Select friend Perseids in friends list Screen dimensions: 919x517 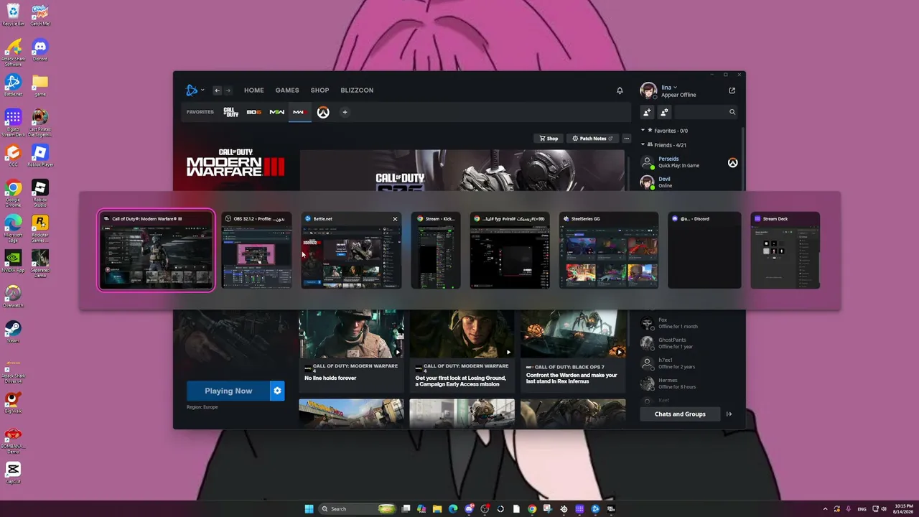pyautogui.click(x=688, y=162)
